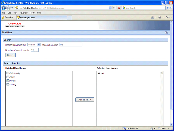
Task: Open the recent pages dropdown arrow
Action: pos(12,8)
